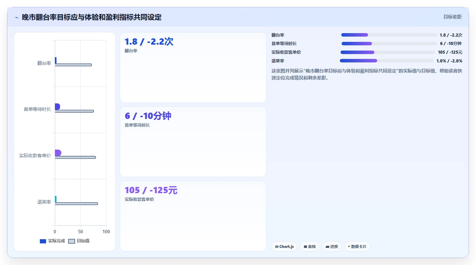476x265 pixels.
Task: Click the gray target bar for 翻台率
Action: tap(73, 65)
